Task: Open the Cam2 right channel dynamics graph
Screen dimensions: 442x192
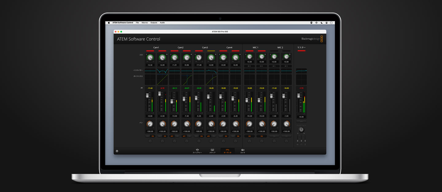Action: click(x=187, y=80)
